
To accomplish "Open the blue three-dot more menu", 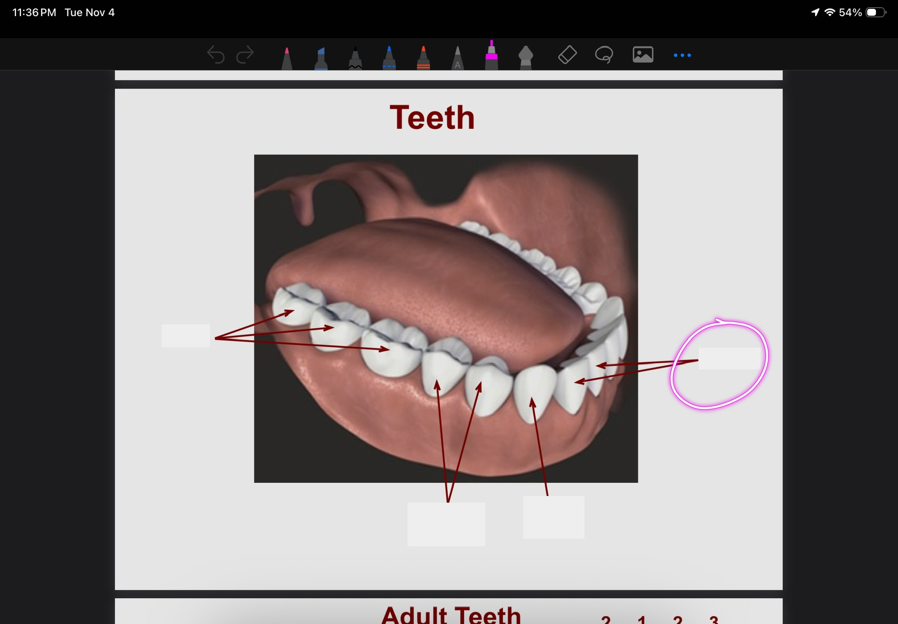I will pyautogui.click(x=682, y=55).
